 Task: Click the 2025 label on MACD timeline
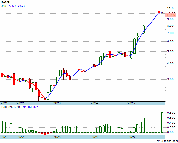tap(131, 137)
